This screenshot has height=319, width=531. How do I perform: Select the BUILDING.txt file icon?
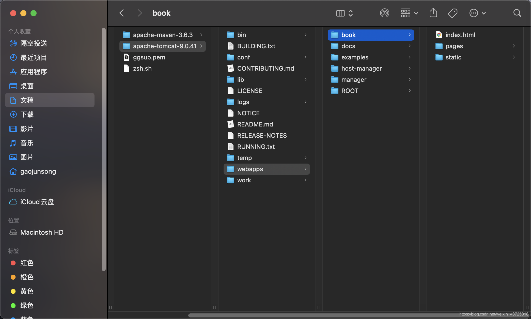coord(231,46)
